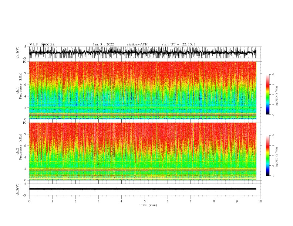The height and width of the screenshot is (226, 293).
Task: Click the "8" kHz tick on ch.2 frequency axis
Action: tap(25, 134)
